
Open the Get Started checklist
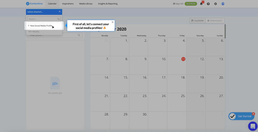(x=242, y=116)
